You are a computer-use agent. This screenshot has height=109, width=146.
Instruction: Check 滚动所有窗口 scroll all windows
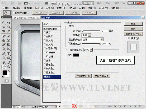[13, 13]
